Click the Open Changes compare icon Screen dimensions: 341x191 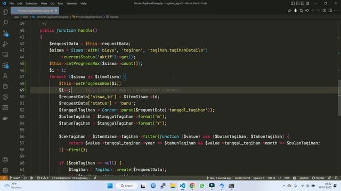pos(301,11)
